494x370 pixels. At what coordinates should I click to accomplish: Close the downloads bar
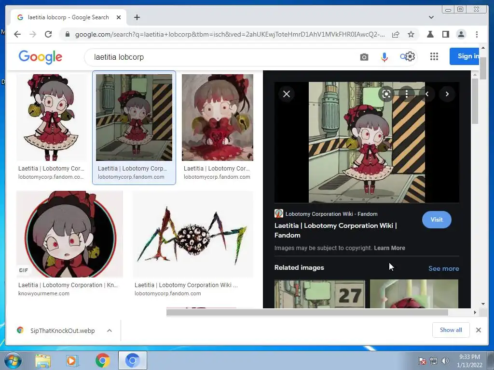click(478, 330)
